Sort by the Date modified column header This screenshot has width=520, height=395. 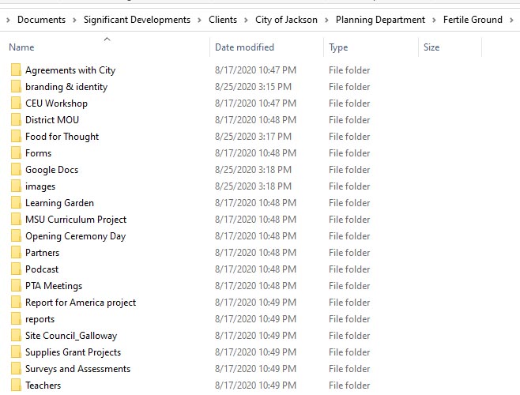(x=244, y=47)
